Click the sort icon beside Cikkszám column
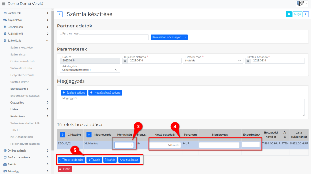Viewport: 311px width, 174px height. (x=63, y=134)
